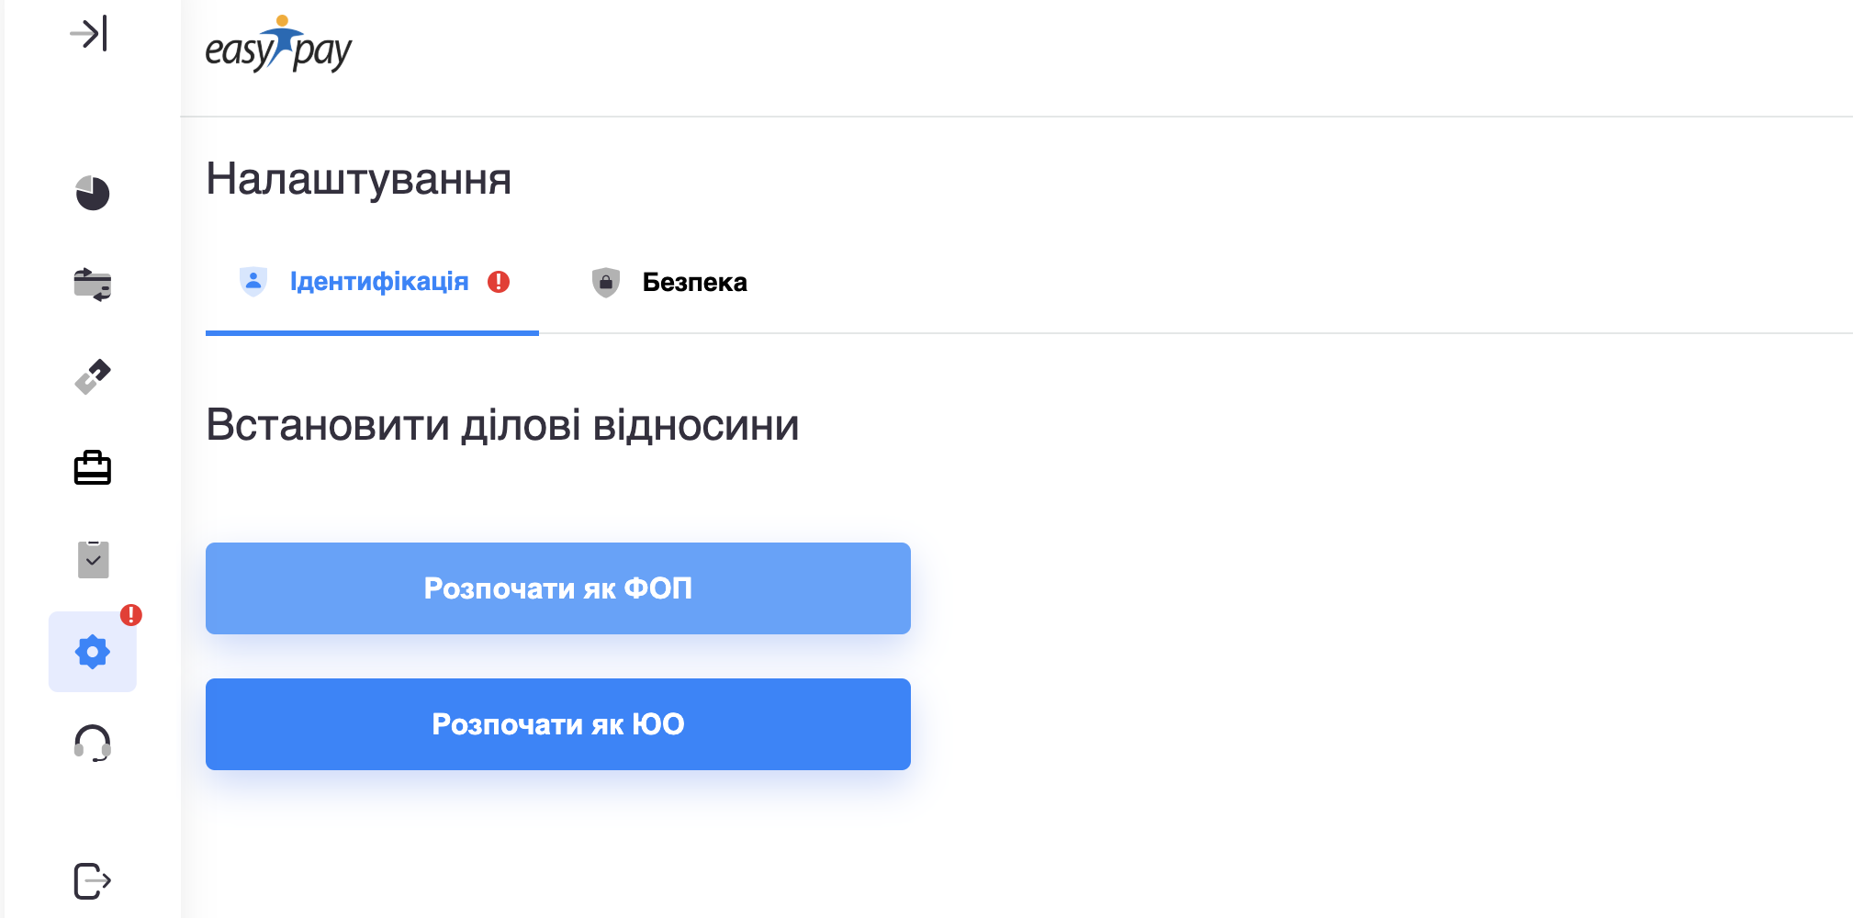Expand the sidebar with the arrow icon
1853x918 pixels.
89,34
